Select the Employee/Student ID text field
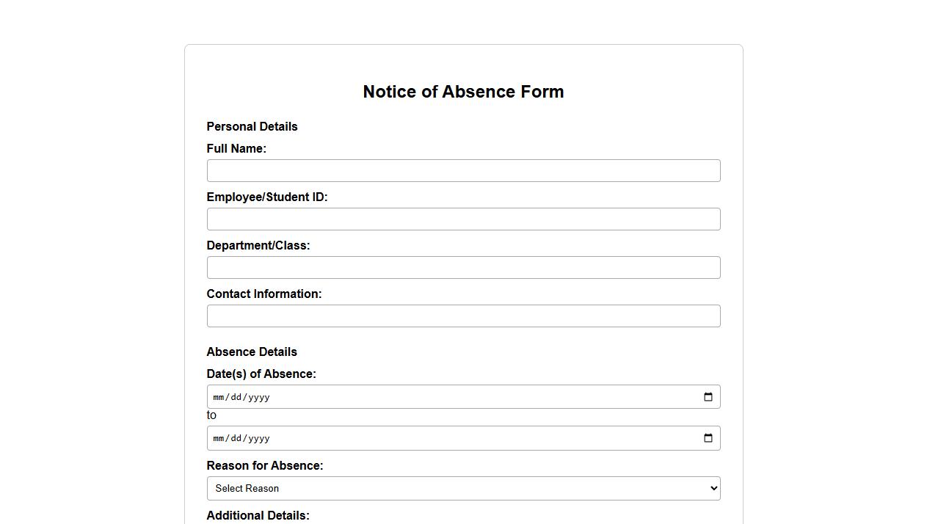This screenshot has height=524, width=927. (463, 219)
